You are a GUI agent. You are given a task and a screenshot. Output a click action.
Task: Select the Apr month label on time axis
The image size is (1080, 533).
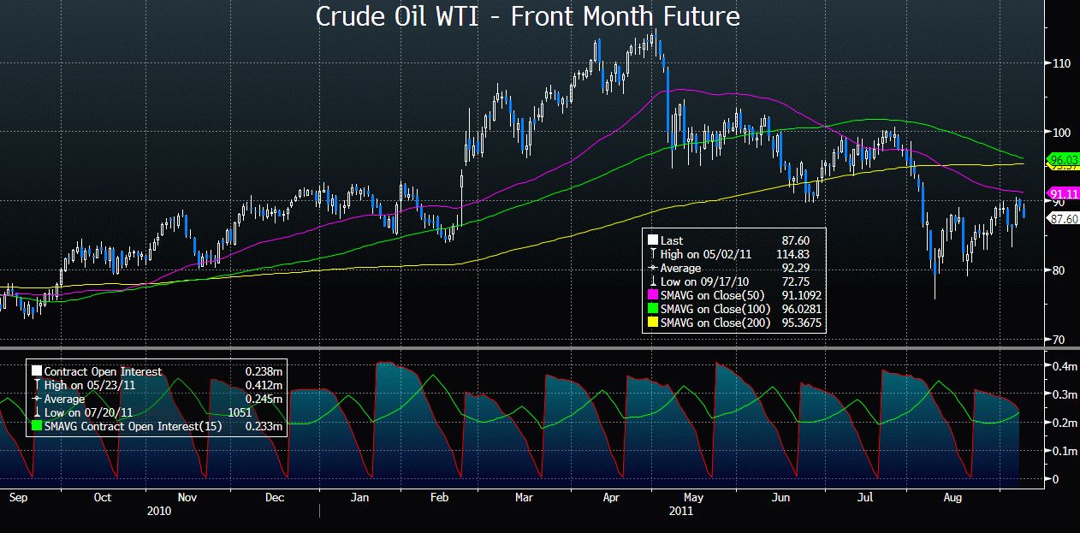point(610,497)
